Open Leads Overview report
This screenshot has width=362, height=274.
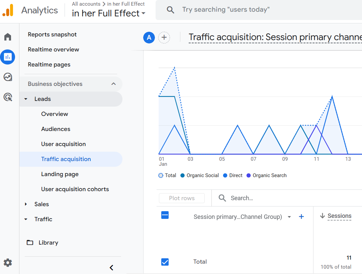click(x=55, y=114)
